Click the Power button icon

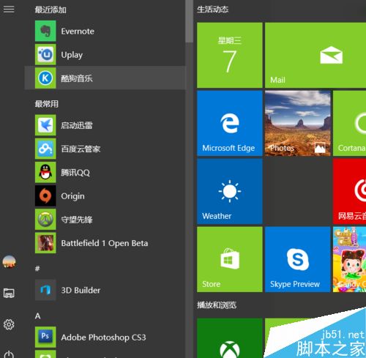(9, 354)
